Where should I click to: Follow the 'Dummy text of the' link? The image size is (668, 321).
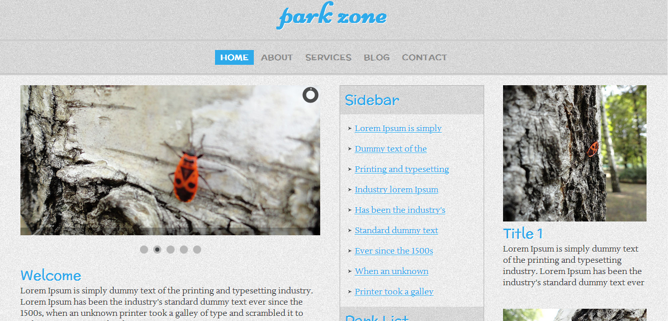coord(391,149)
